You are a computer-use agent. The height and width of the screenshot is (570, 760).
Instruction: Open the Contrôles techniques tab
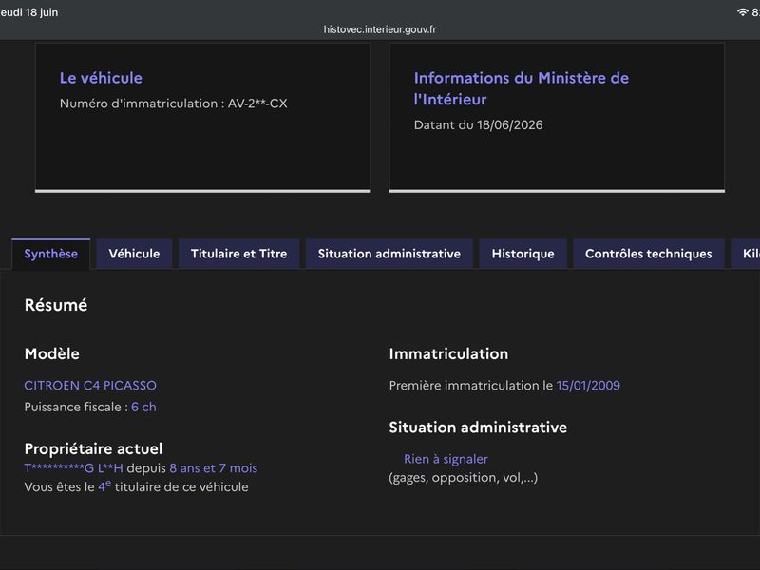tap(649, 254)
